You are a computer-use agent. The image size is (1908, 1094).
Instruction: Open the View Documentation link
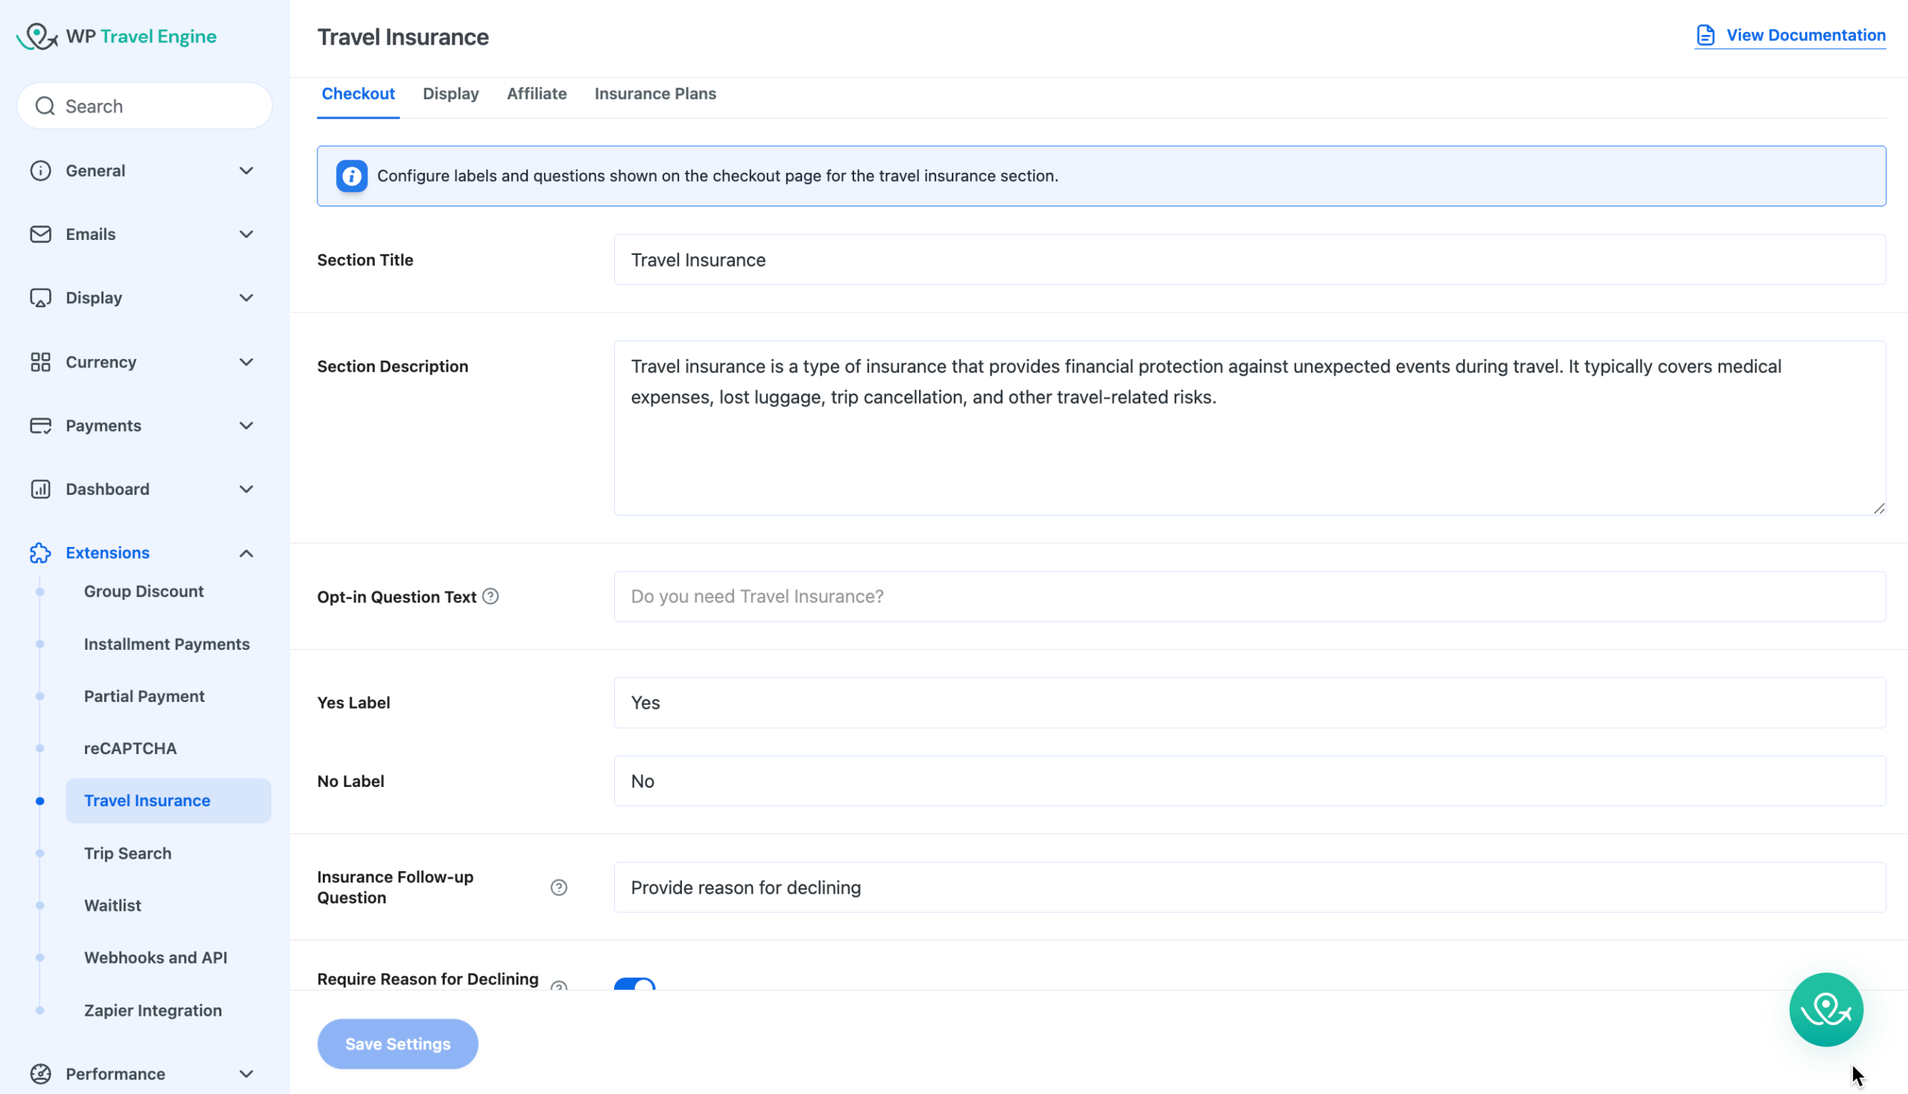click(x=1805, y=35)
